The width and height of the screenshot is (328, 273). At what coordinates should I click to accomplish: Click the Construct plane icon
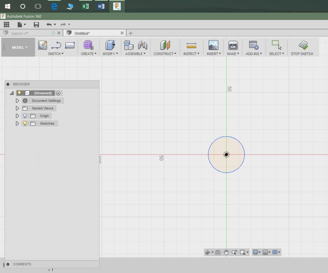pos(165,45)
